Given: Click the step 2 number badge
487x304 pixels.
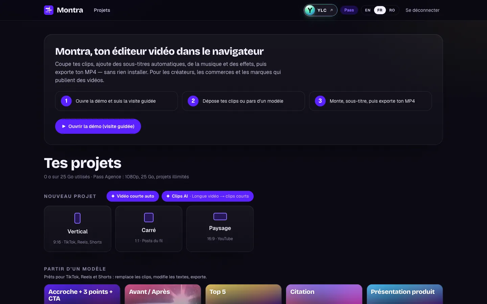Looking at the screenshot, I should [x=193, y=101].
